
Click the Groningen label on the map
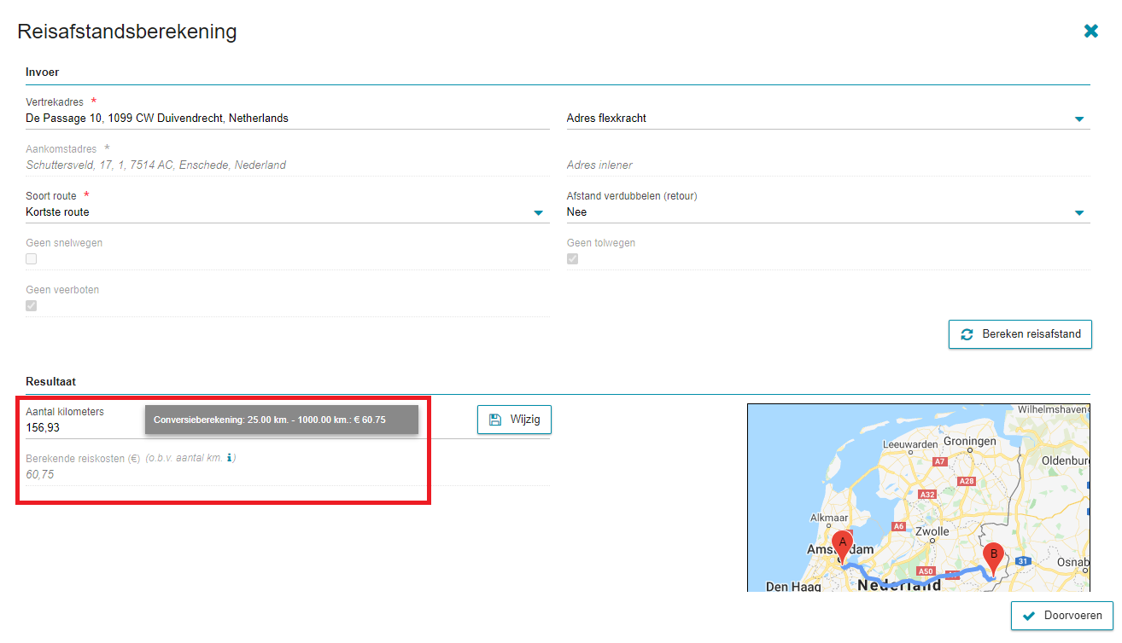point(972,442)
